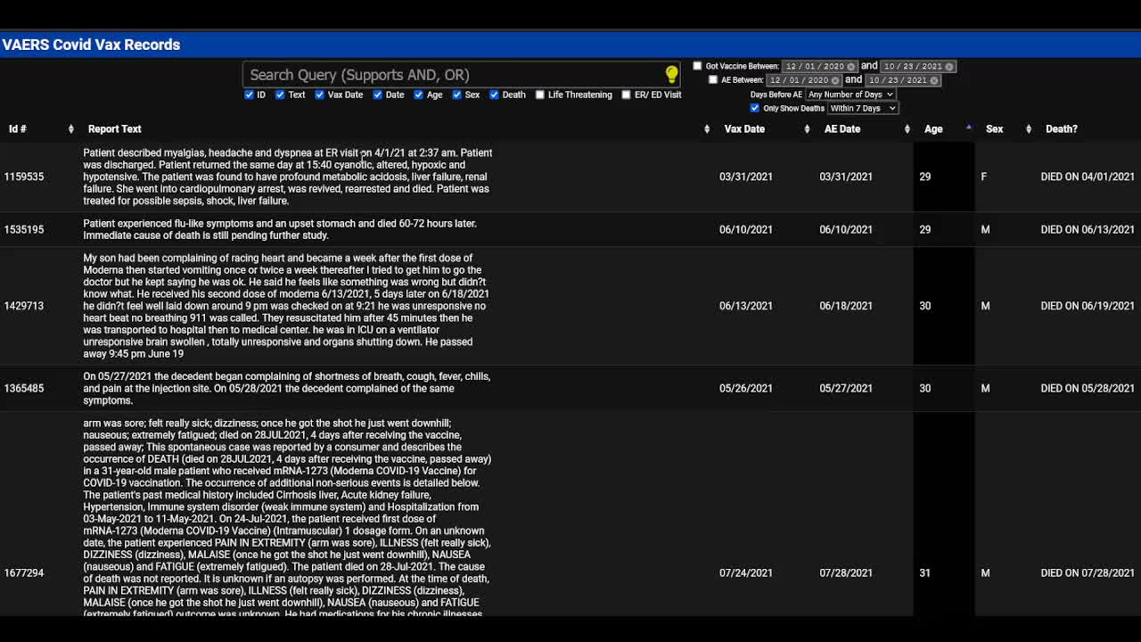Clear the Got Vaccine Between start date 12/01/2020
Screen dimensions: 1141x642
(850, 67)
